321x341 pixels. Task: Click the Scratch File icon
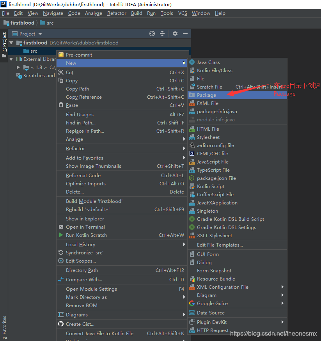tap(192, 87)
